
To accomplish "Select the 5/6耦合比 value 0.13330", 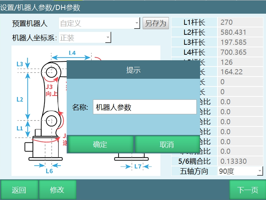I will (x=240, y=161).
